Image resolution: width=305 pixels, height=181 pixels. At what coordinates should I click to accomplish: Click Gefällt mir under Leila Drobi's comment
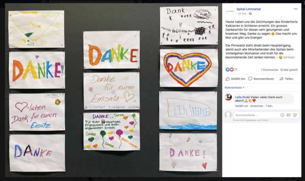click(x=242, y=106)
